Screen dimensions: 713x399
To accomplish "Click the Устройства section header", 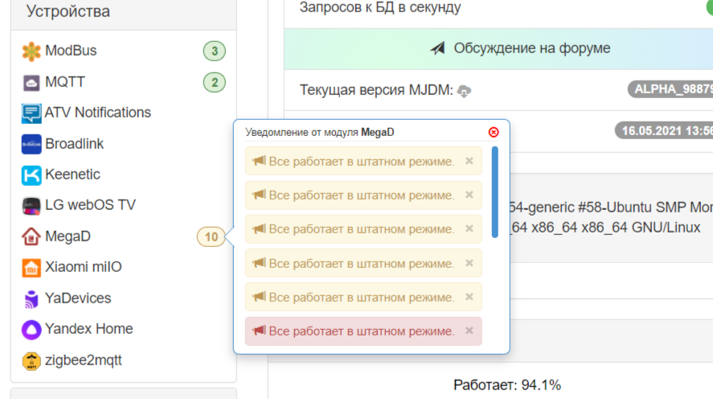I will [68, 11].
